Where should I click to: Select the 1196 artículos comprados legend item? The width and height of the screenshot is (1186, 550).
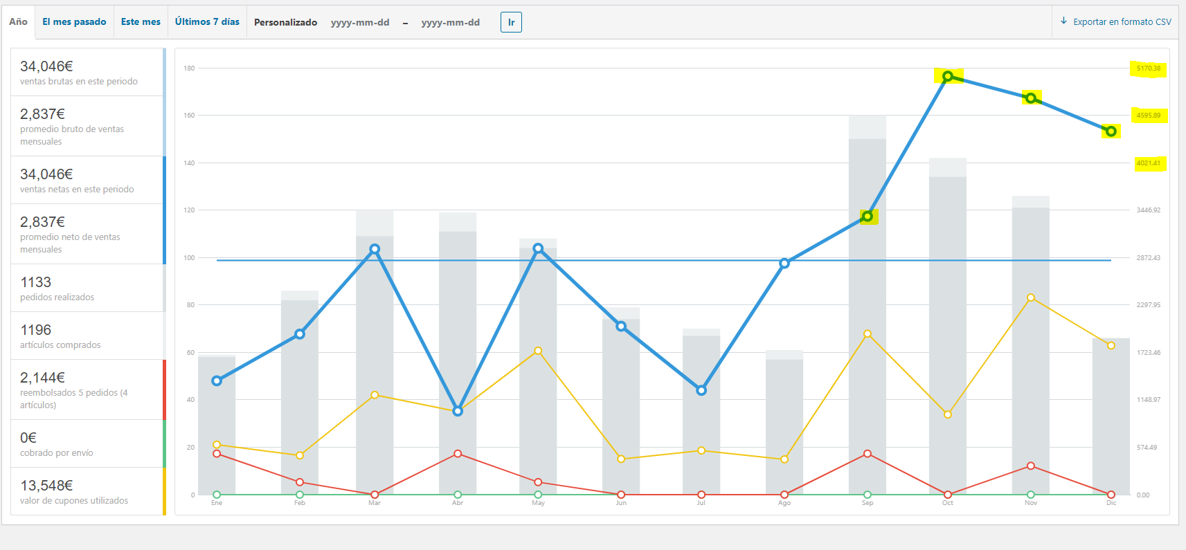(x=87, y=336)
